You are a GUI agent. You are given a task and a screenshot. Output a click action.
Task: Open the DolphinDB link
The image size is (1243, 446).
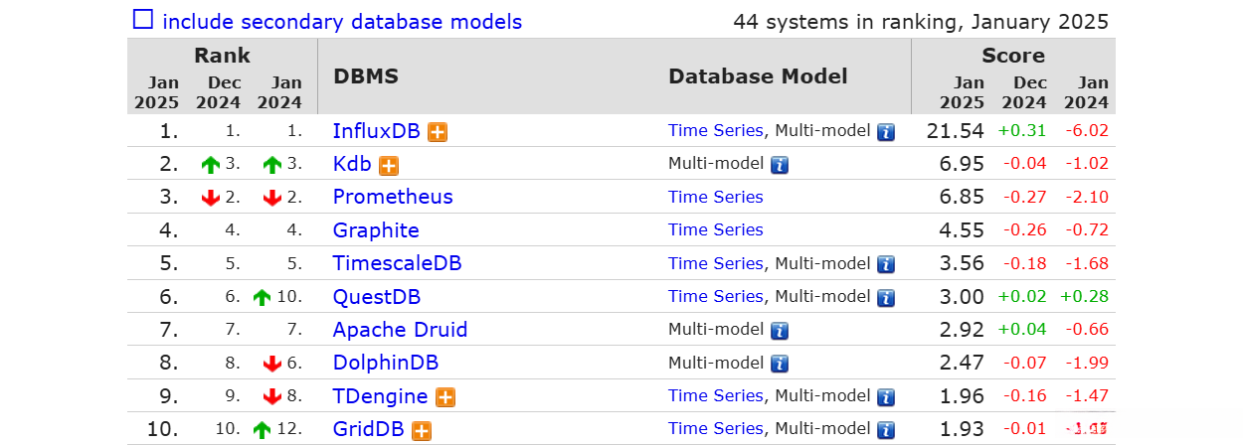point(386,363)
